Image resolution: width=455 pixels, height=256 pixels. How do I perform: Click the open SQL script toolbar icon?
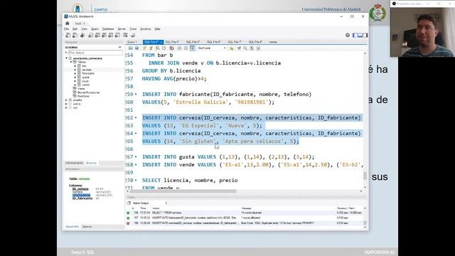(x=75, y=35)
